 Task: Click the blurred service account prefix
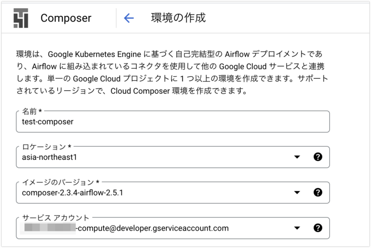49,228
